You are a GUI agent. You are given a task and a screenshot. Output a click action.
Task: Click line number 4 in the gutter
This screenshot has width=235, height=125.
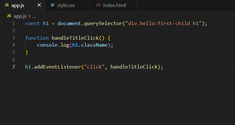[x=14, y=45]
